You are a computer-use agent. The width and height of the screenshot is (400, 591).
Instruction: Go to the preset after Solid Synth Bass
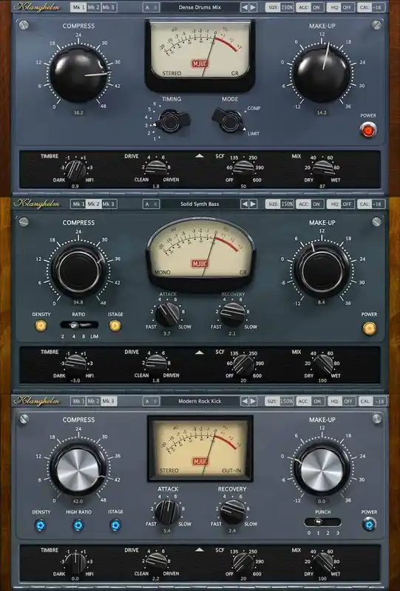[x=253, y=204]
